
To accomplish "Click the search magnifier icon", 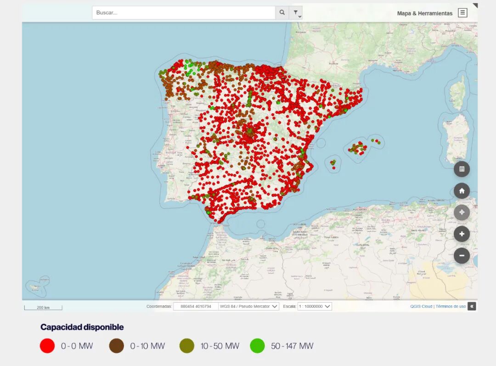I will 282,13.
